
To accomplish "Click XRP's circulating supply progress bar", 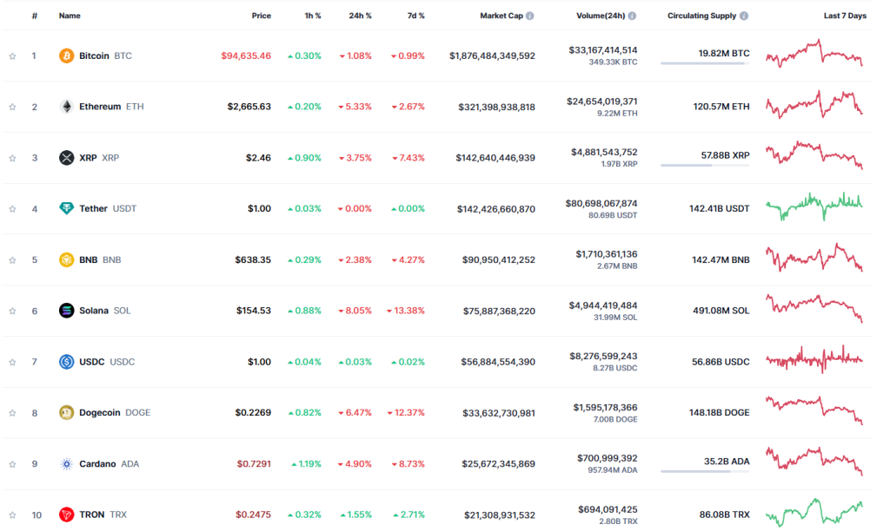I will coord(705,166).
